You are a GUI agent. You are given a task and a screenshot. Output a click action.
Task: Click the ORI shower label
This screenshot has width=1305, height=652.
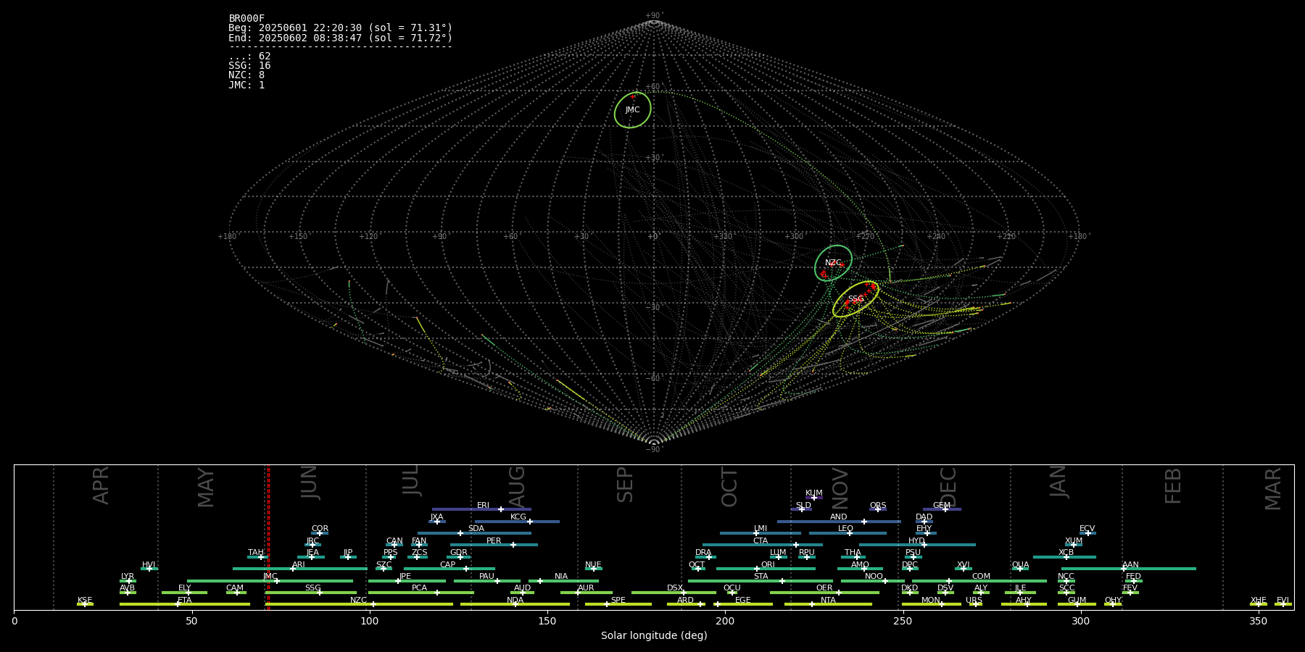768,565
